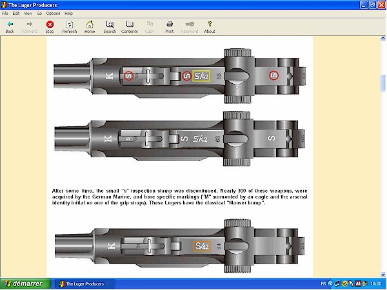Click the scrollbar down arrow

pos(382,275)
